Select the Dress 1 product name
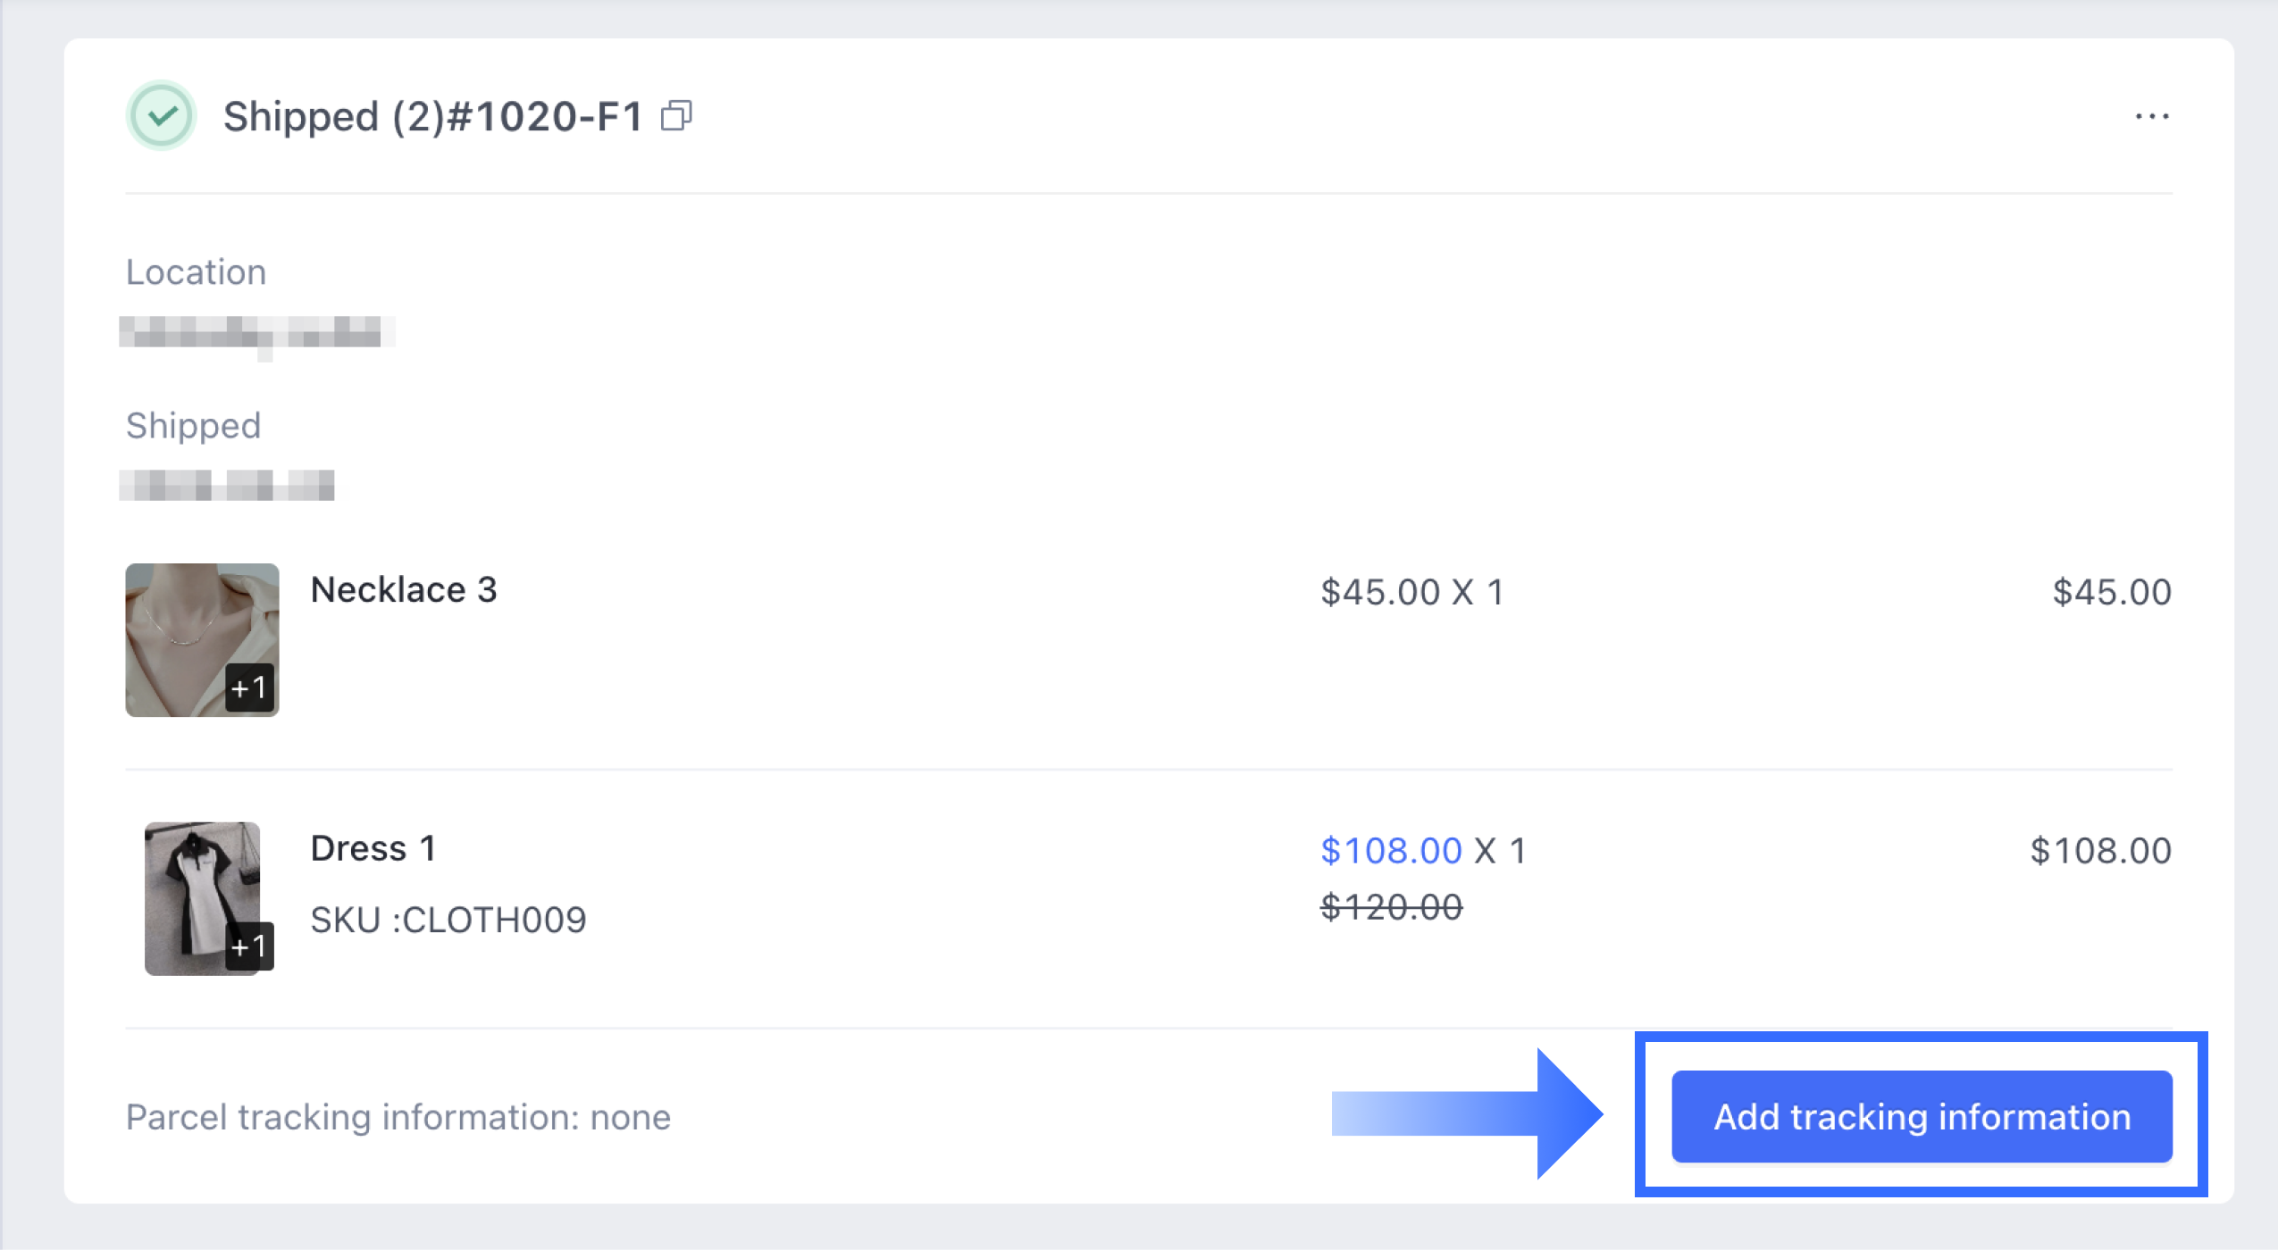This screenshot has width=2278, height=1250. point(373,848)
